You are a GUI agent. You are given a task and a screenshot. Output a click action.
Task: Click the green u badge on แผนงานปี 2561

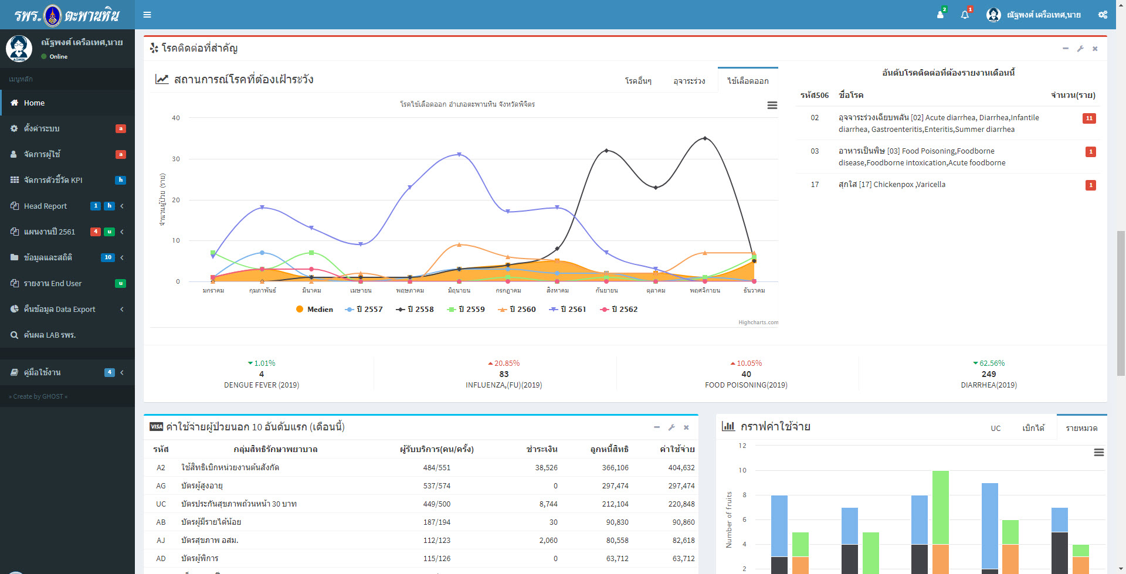[x=109, y=232]
